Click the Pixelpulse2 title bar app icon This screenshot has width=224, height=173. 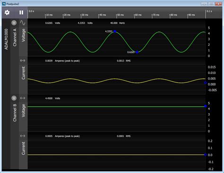4,4
